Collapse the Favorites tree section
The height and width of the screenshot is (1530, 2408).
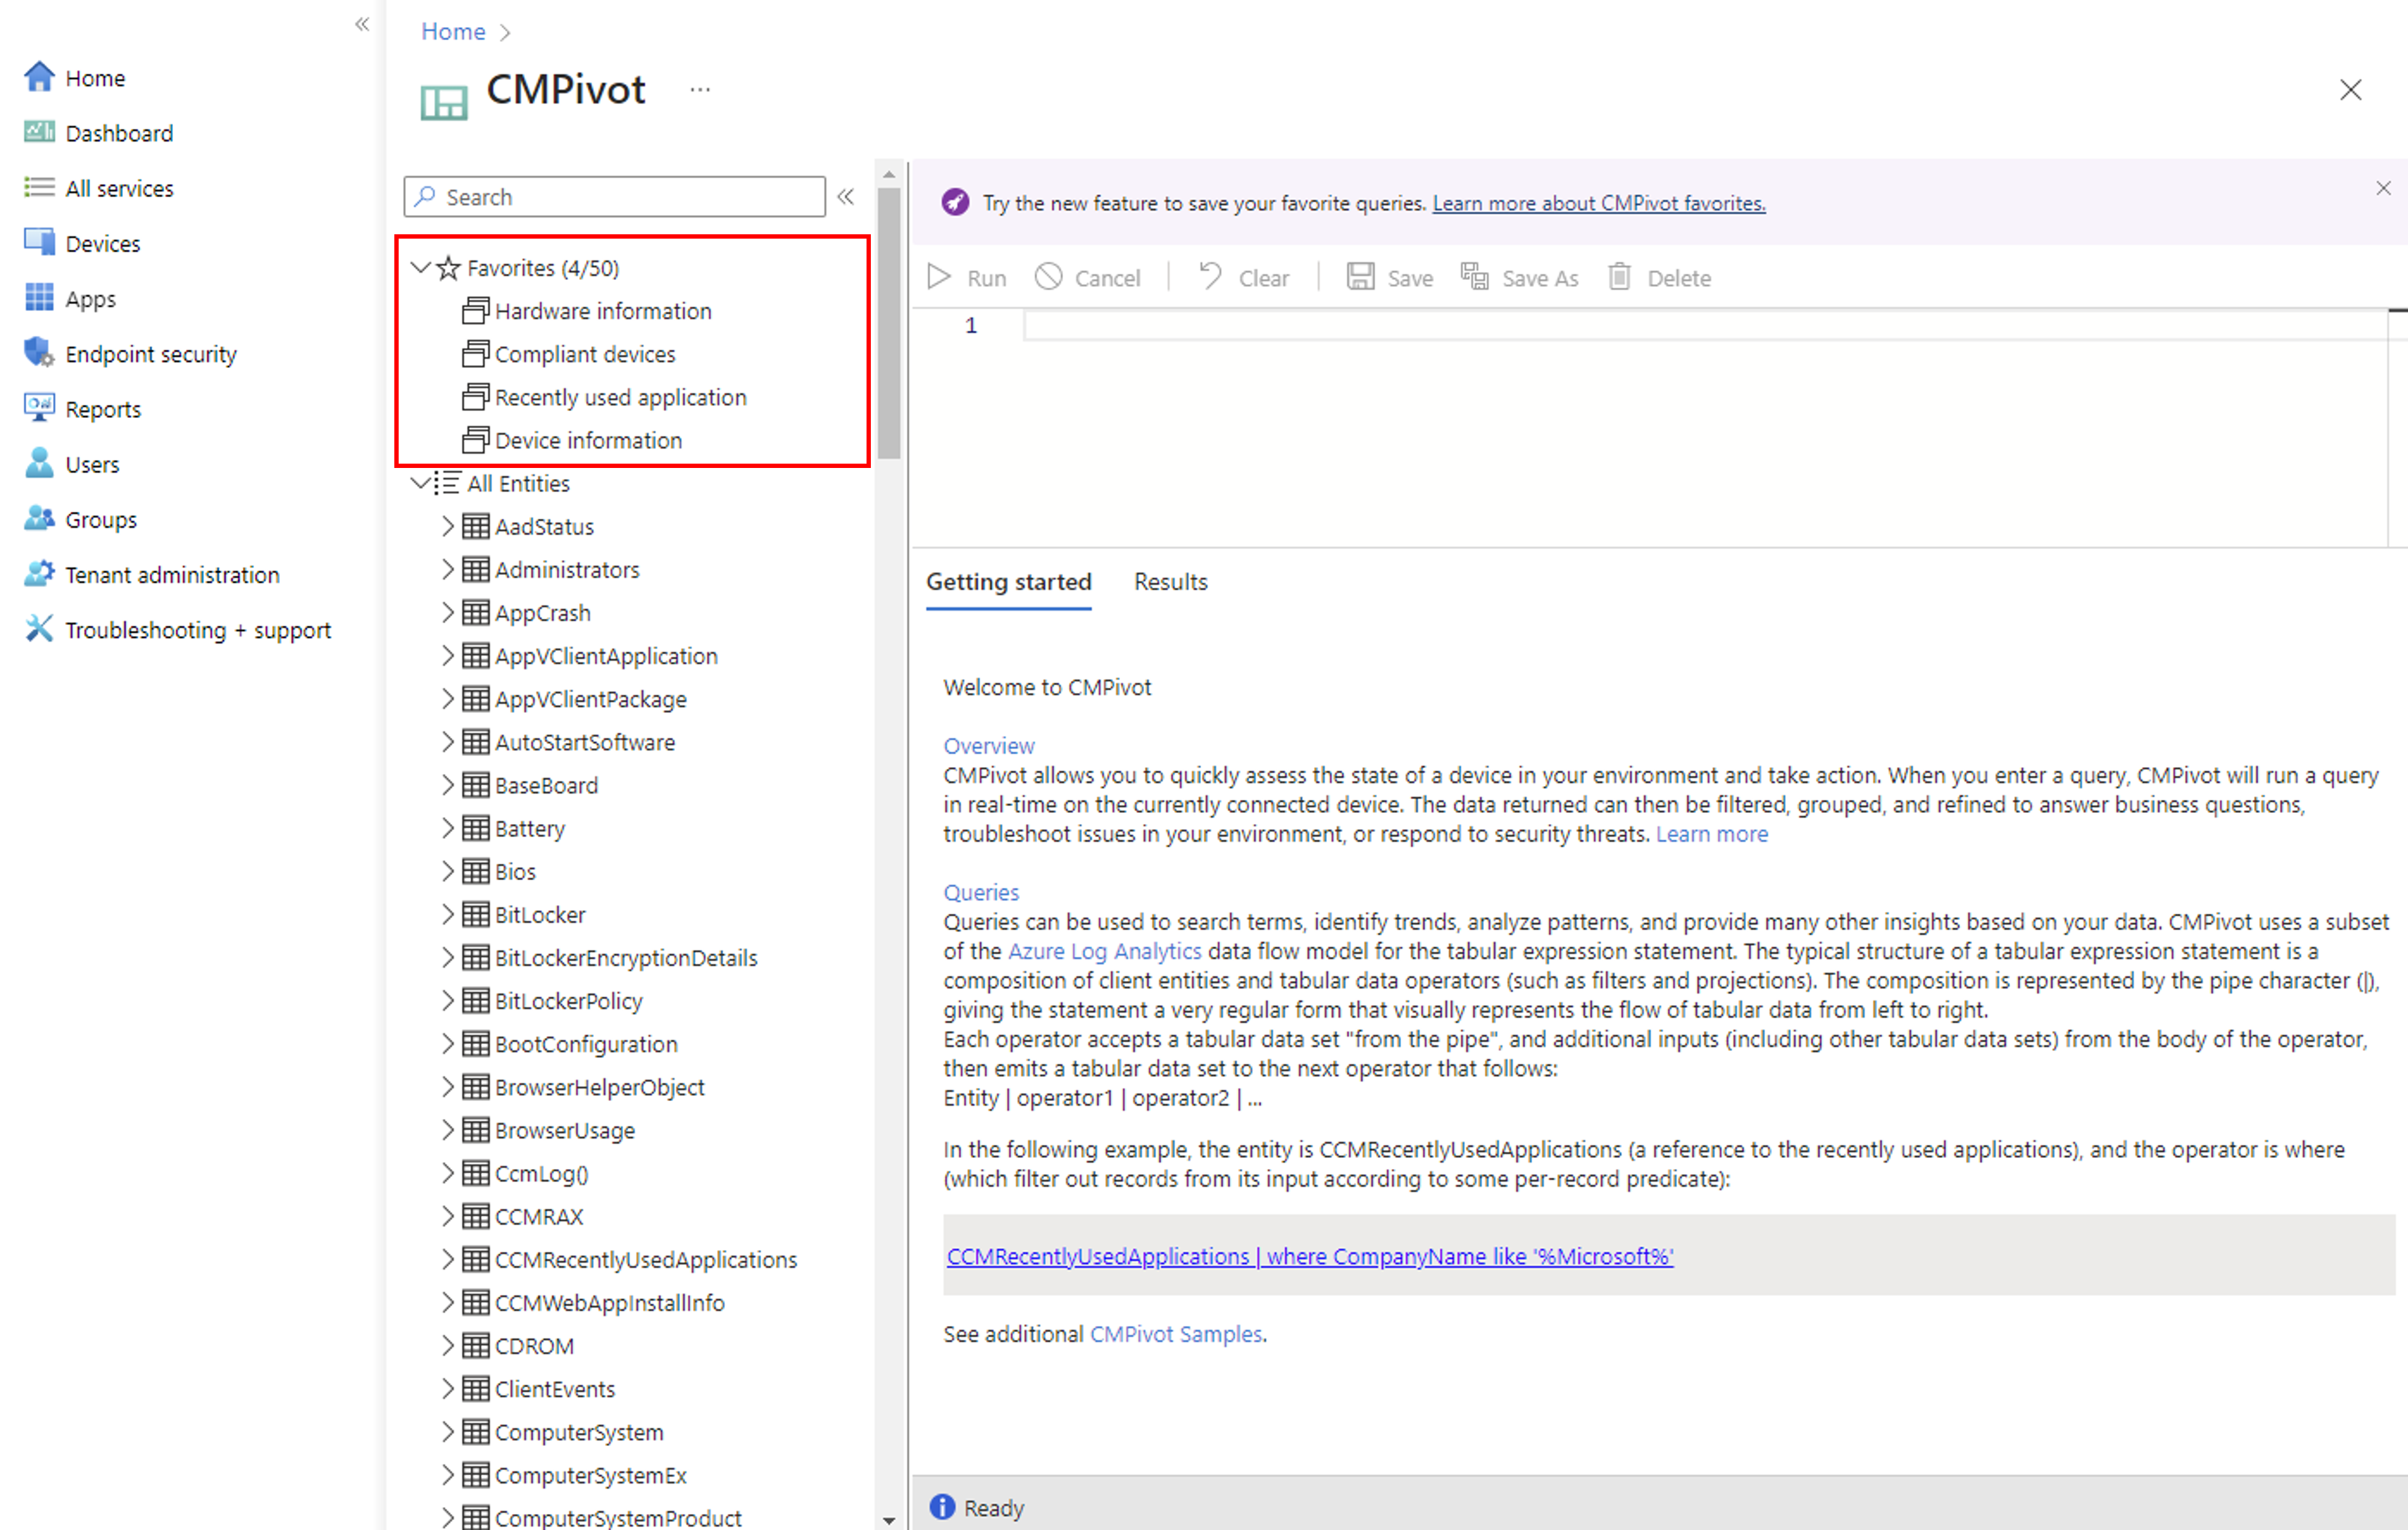tap(421, 268)
